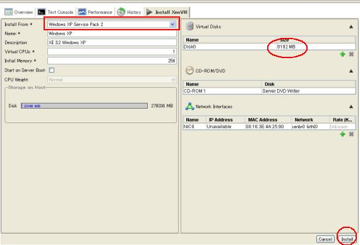Click the 278336 MB disk total text

pos(162,106)
